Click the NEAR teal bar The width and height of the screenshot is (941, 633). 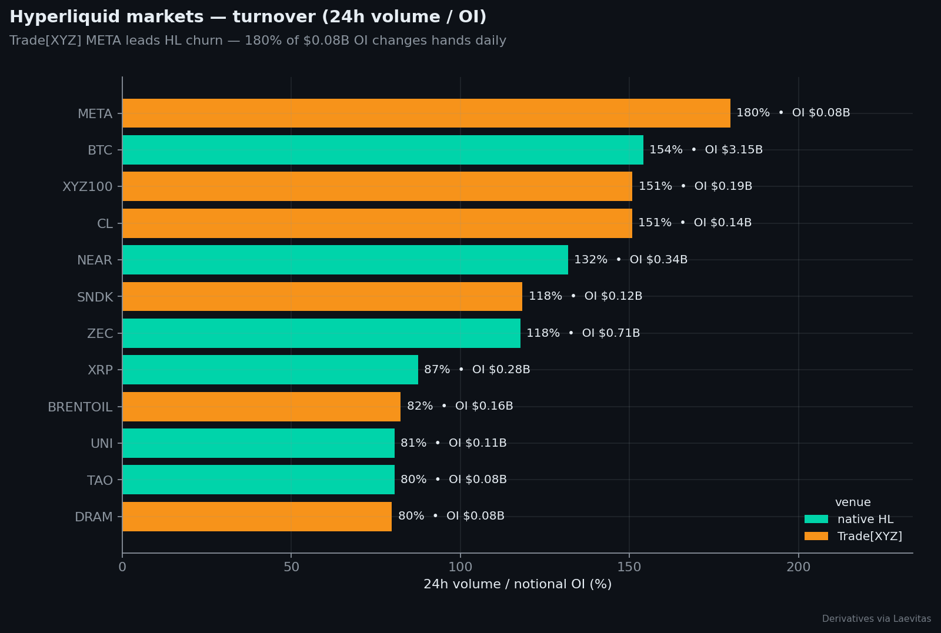[345, 260]
